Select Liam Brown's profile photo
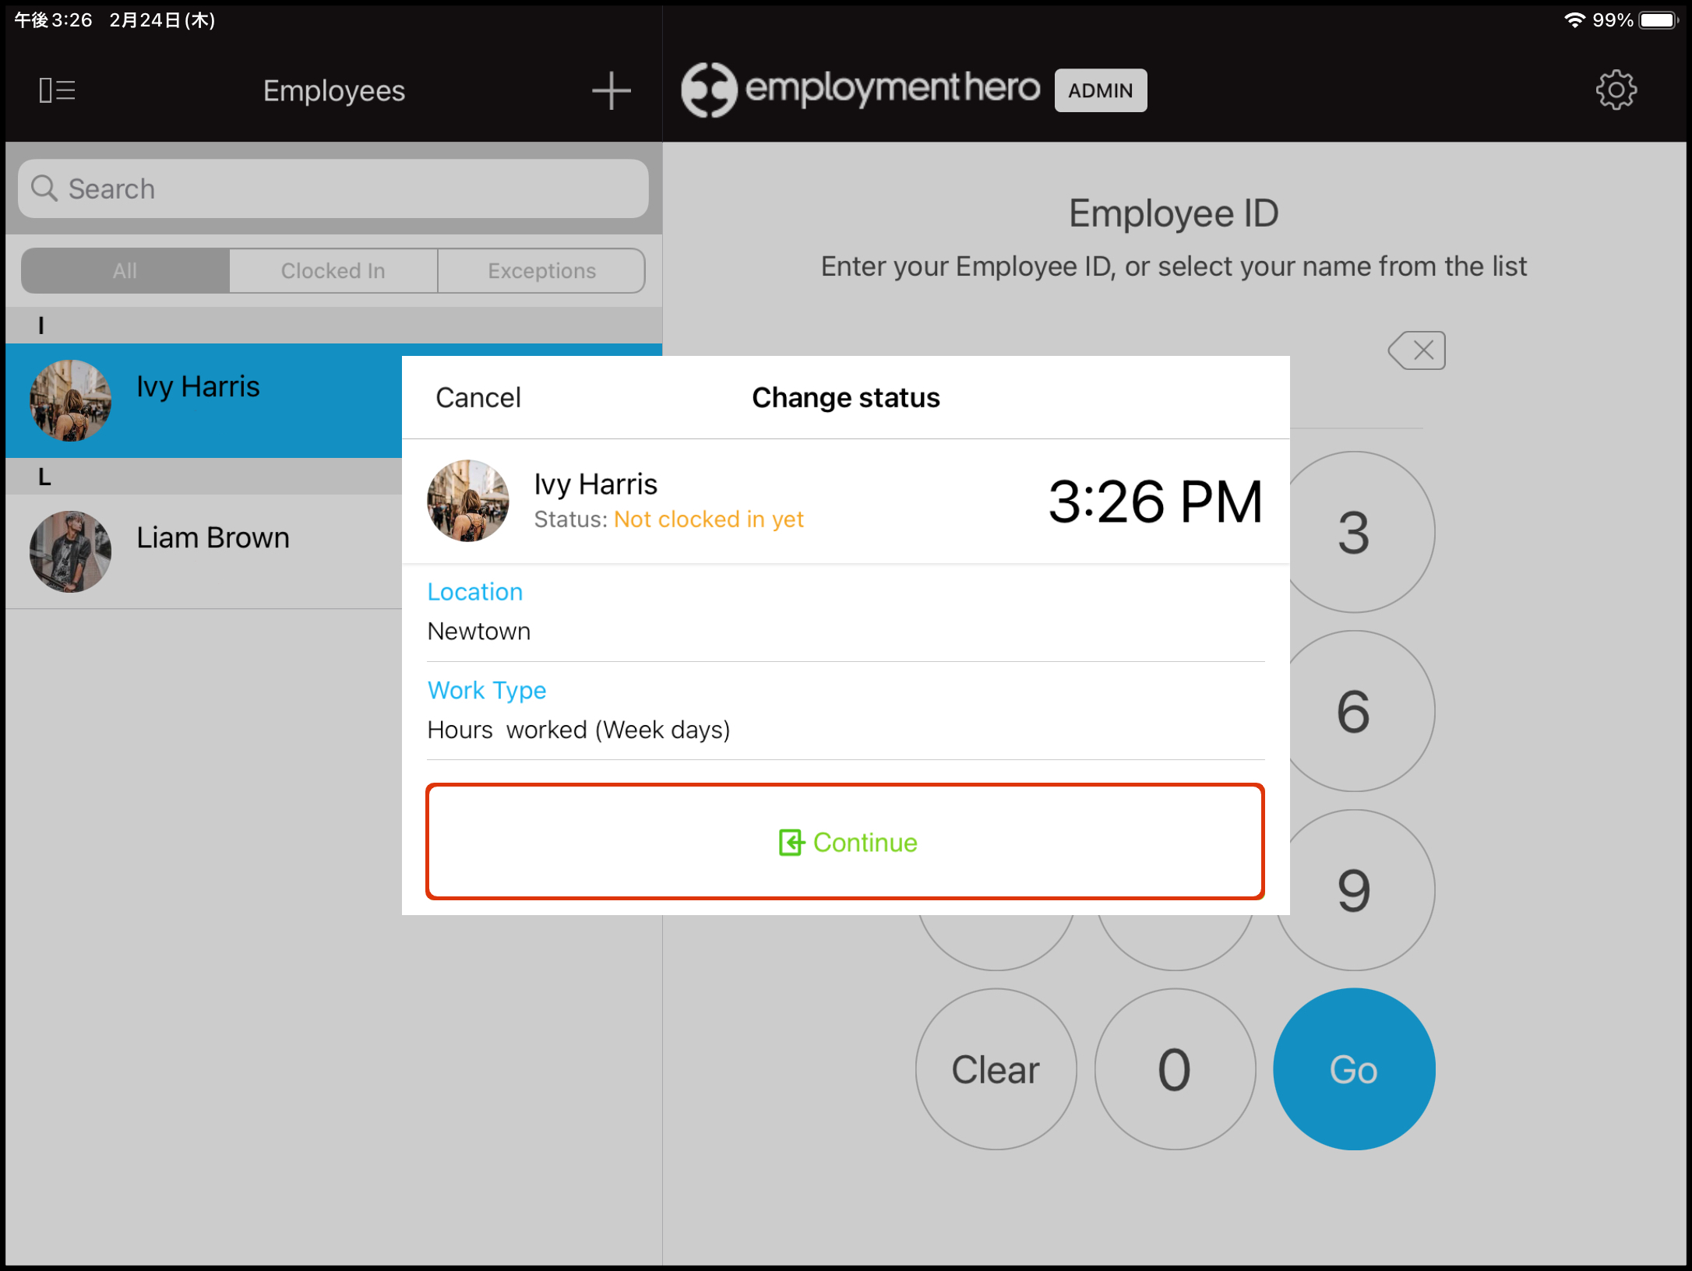Viewport: 1692px width, 1271px height. pyautogui.click(x=71, y=551)
